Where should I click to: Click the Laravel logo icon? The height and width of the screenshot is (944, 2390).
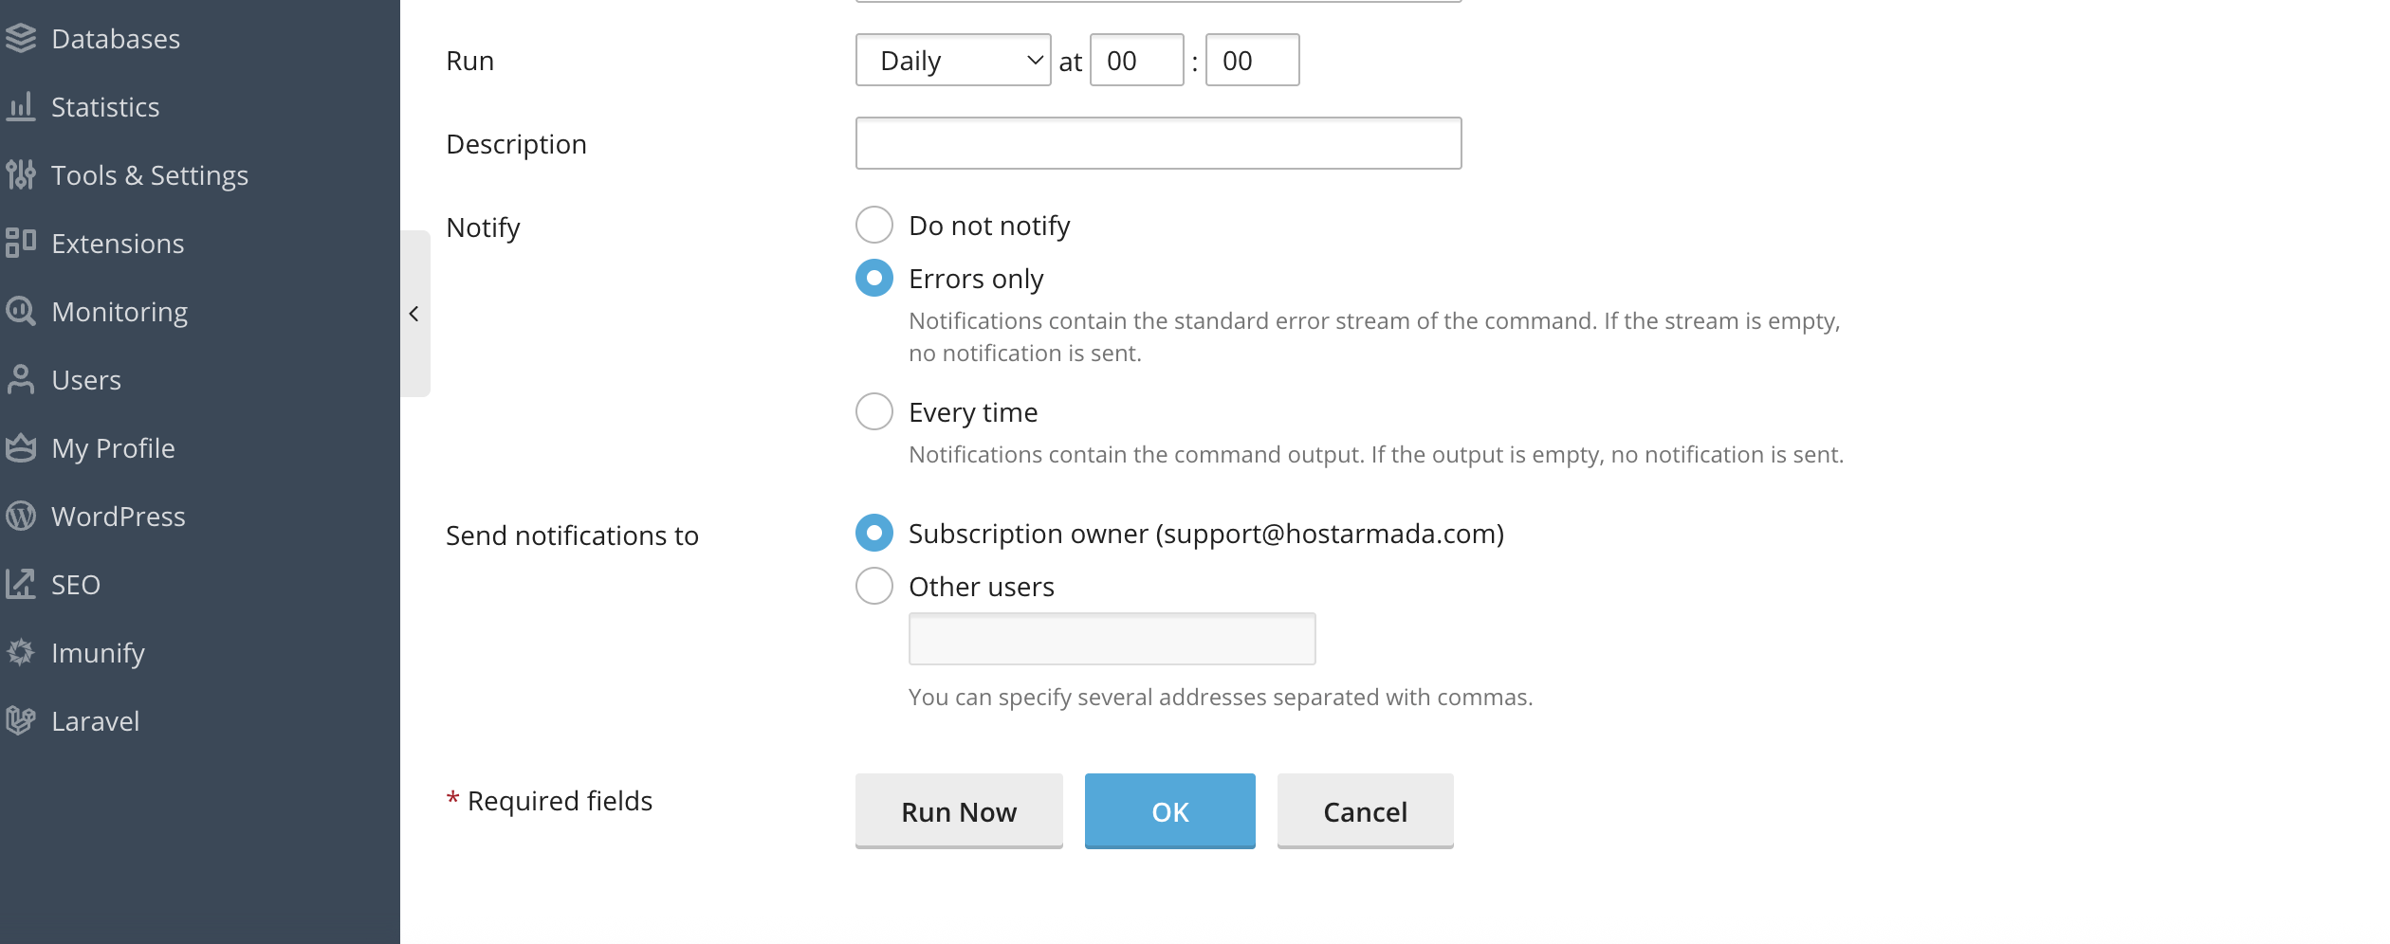(x=20, y=721)
